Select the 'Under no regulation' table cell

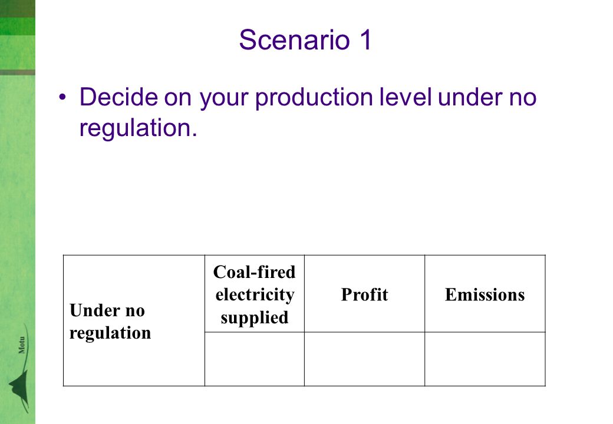pyautogui.click(x=134, y=320)
